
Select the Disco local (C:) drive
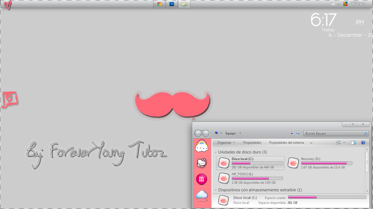[x=250, y=163]
